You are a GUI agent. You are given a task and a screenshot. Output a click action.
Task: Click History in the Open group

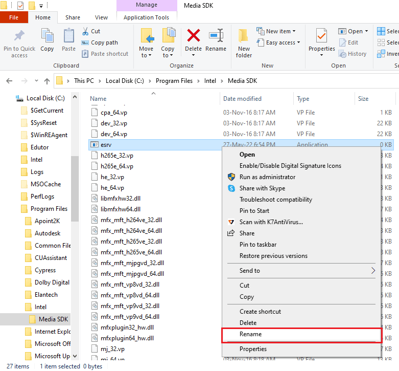(x=353, y=54)
